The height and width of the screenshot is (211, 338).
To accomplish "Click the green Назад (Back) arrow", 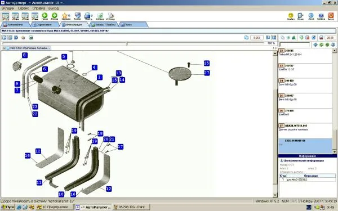I will (x=45, y=16).
